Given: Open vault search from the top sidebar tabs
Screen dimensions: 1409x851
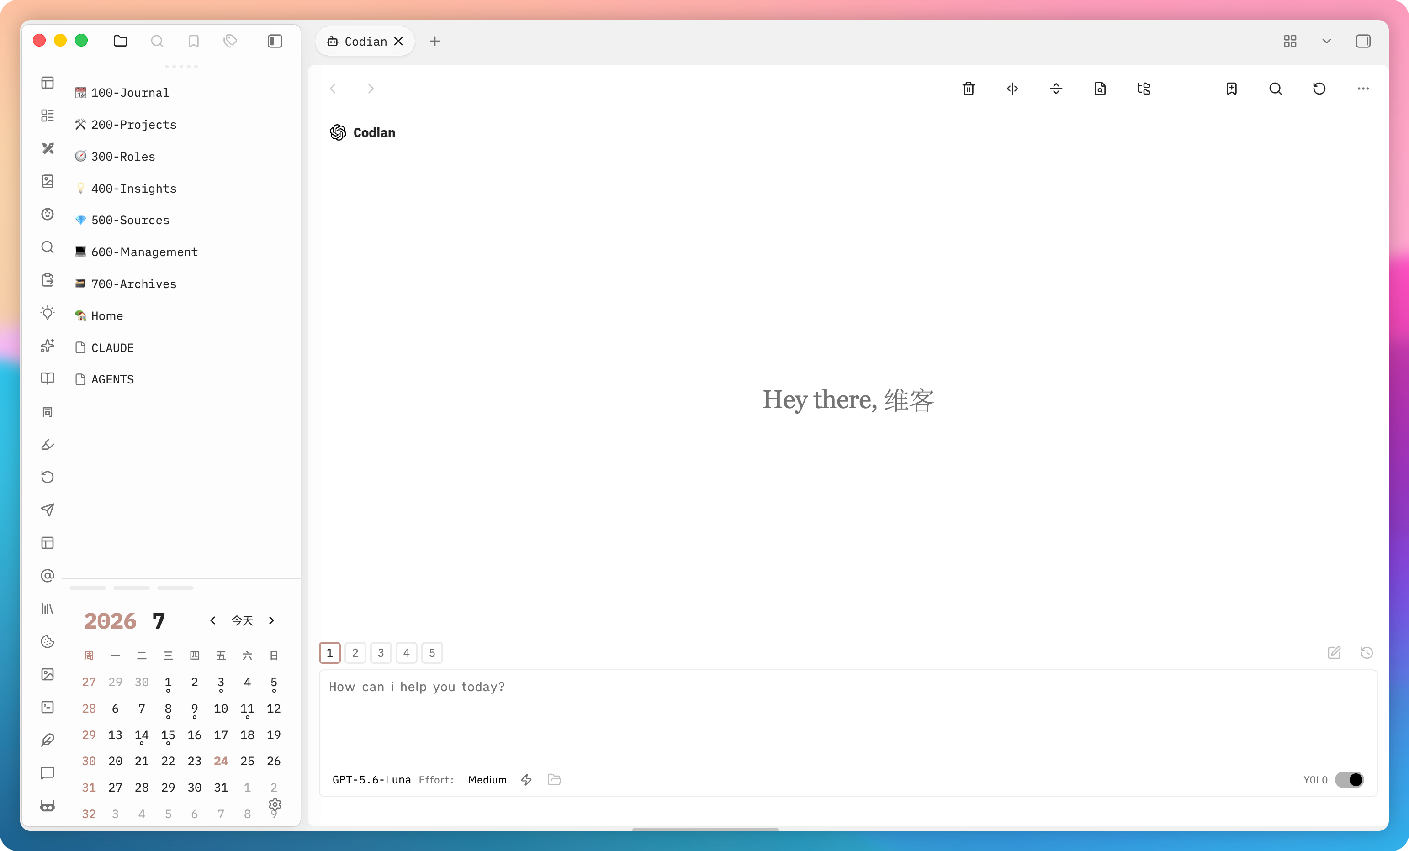Looking at the screenshot, I should pos(157,41).
